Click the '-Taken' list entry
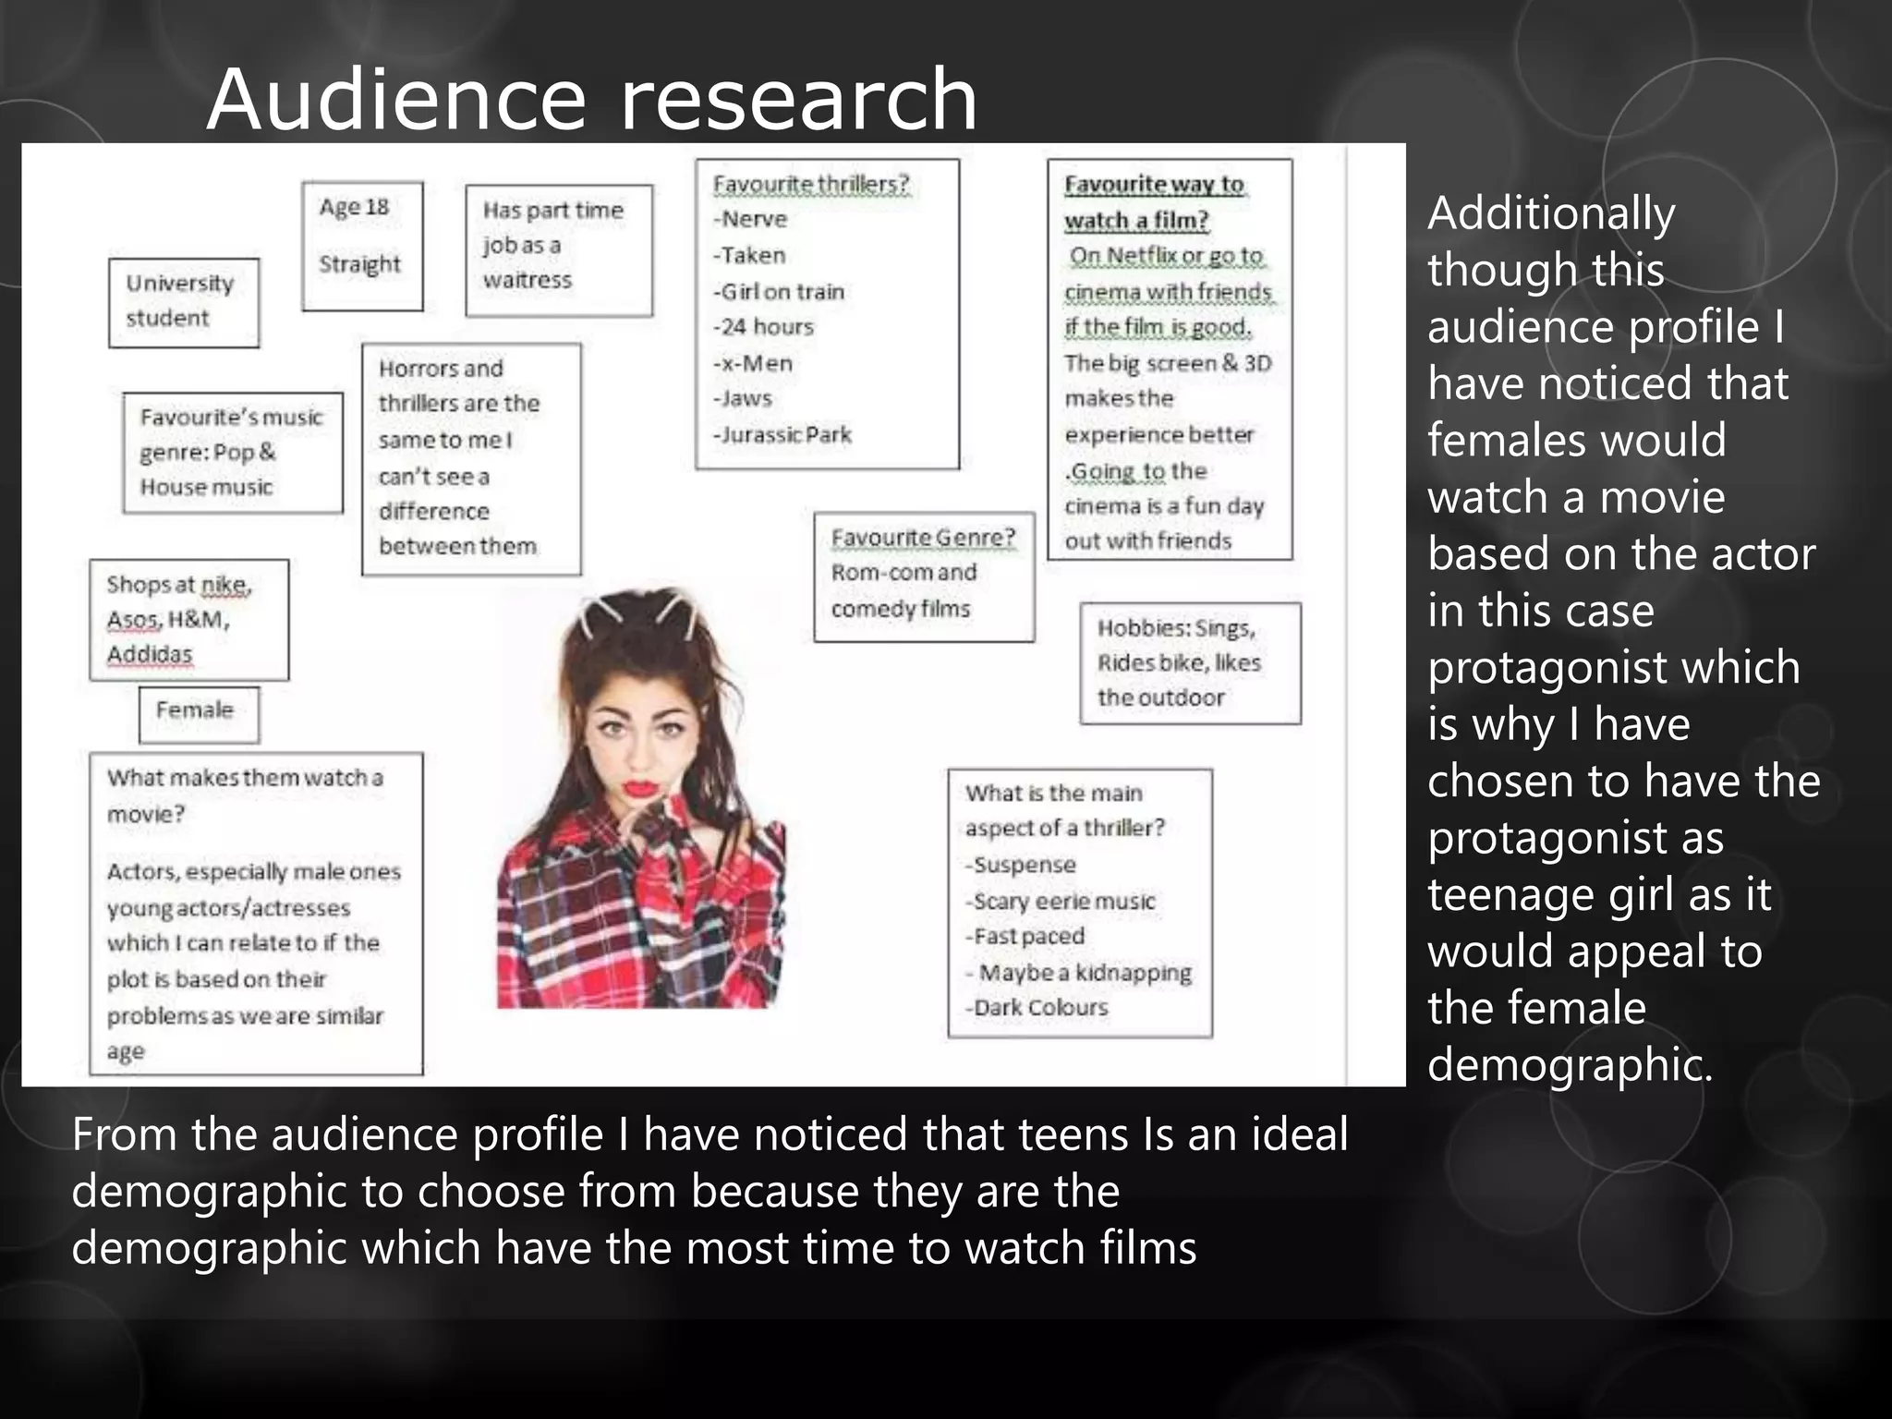The width and height of the screenshot is (1892, 1419). point(749,256)
